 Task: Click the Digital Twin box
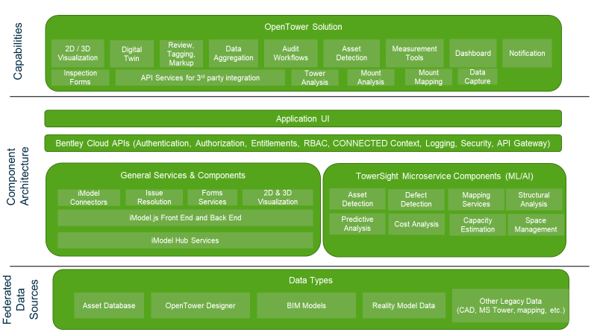[132, 54]
